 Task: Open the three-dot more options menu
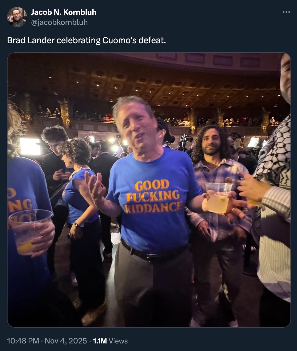click(286, 12)
